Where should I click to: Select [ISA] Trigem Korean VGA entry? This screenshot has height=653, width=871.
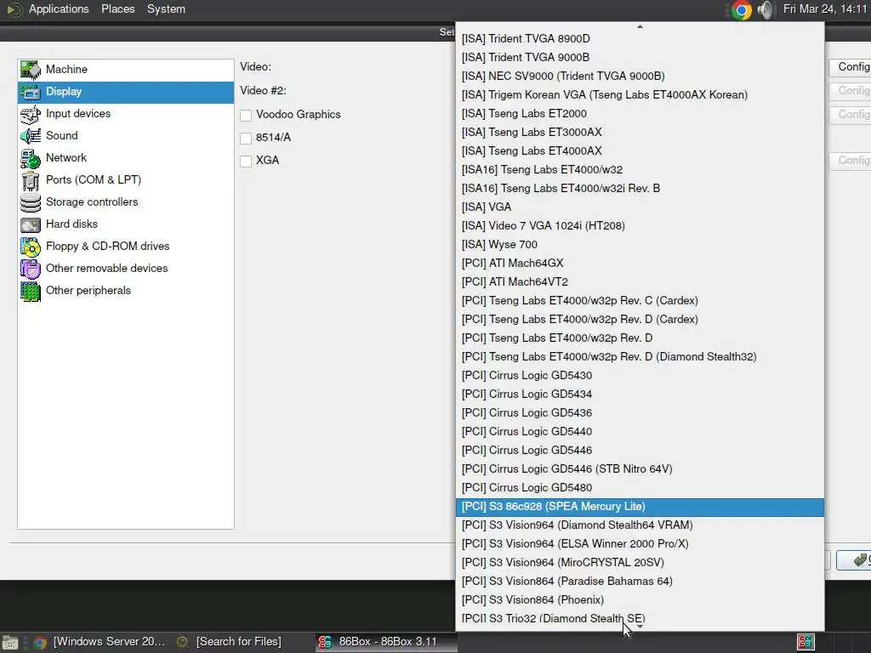(x=640, y=95)
